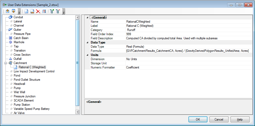
Task: Select Transition tree item
Action: pos(20,51)
